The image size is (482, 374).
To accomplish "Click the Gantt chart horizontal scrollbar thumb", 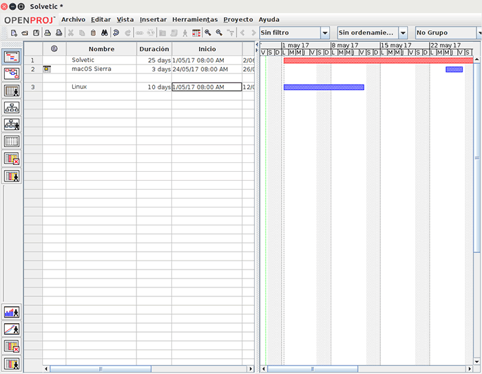I will [313, 368].
